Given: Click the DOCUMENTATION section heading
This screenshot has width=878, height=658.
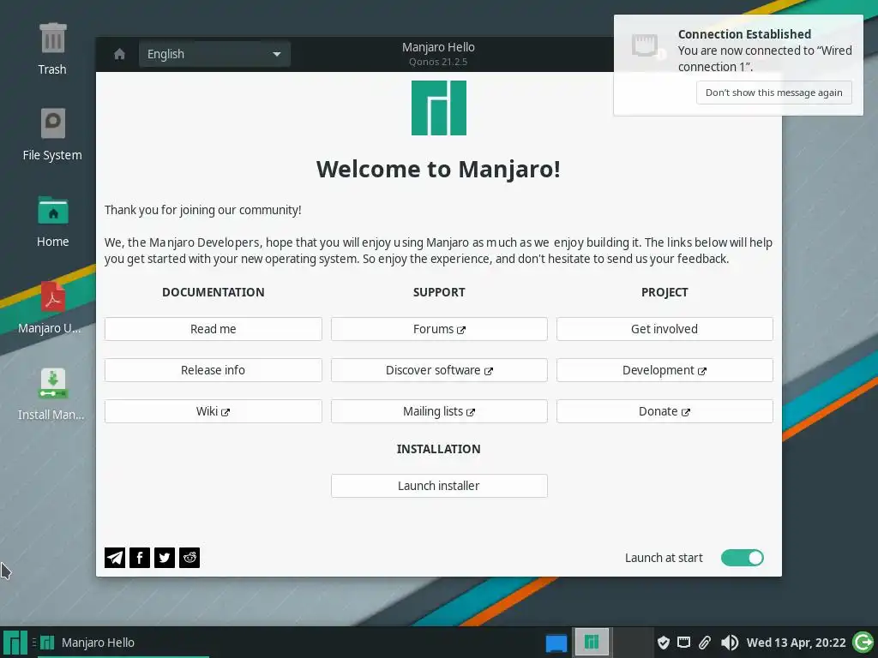Looking at the screenshot, I should pyautogui.click(x=213, y=292).
